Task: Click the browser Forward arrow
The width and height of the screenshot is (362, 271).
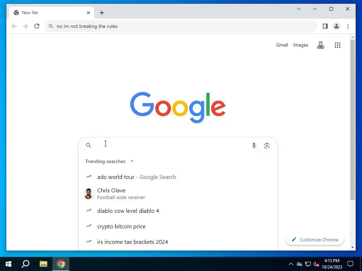Action: click(25, 26)
